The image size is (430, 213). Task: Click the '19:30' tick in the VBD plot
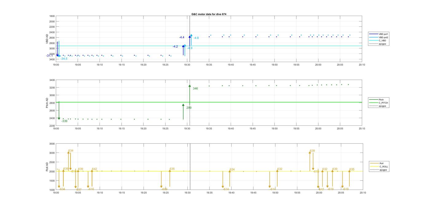(187, 65)
